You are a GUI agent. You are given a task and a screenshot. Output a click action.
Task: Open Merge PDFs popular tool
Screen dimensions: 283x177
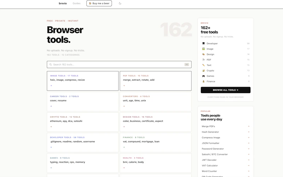226,126
